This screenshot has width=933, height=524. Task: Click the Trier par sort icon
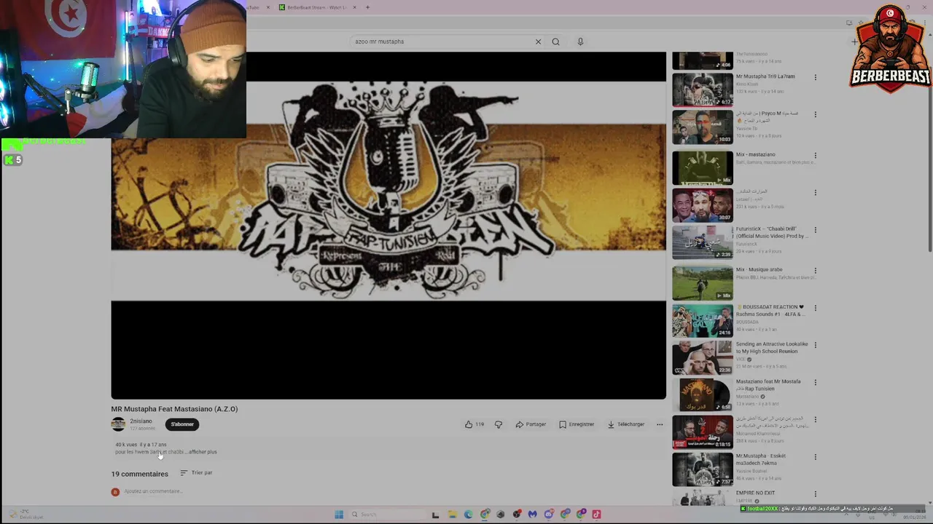(x=184, y=473)
